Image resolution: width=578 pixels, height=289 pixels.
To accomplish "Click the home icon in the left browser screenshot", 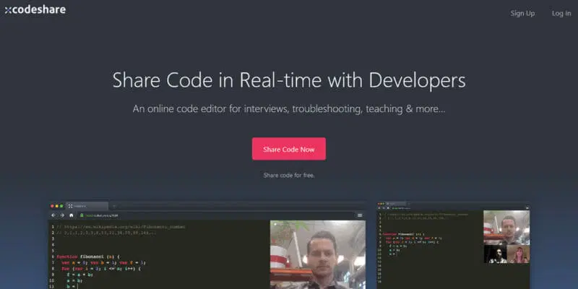I will [x=72, y=215].
